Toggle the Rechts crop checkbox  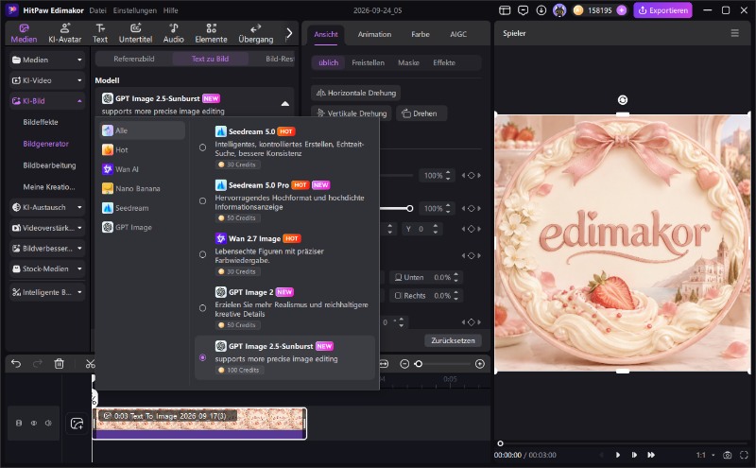(398, 296)
